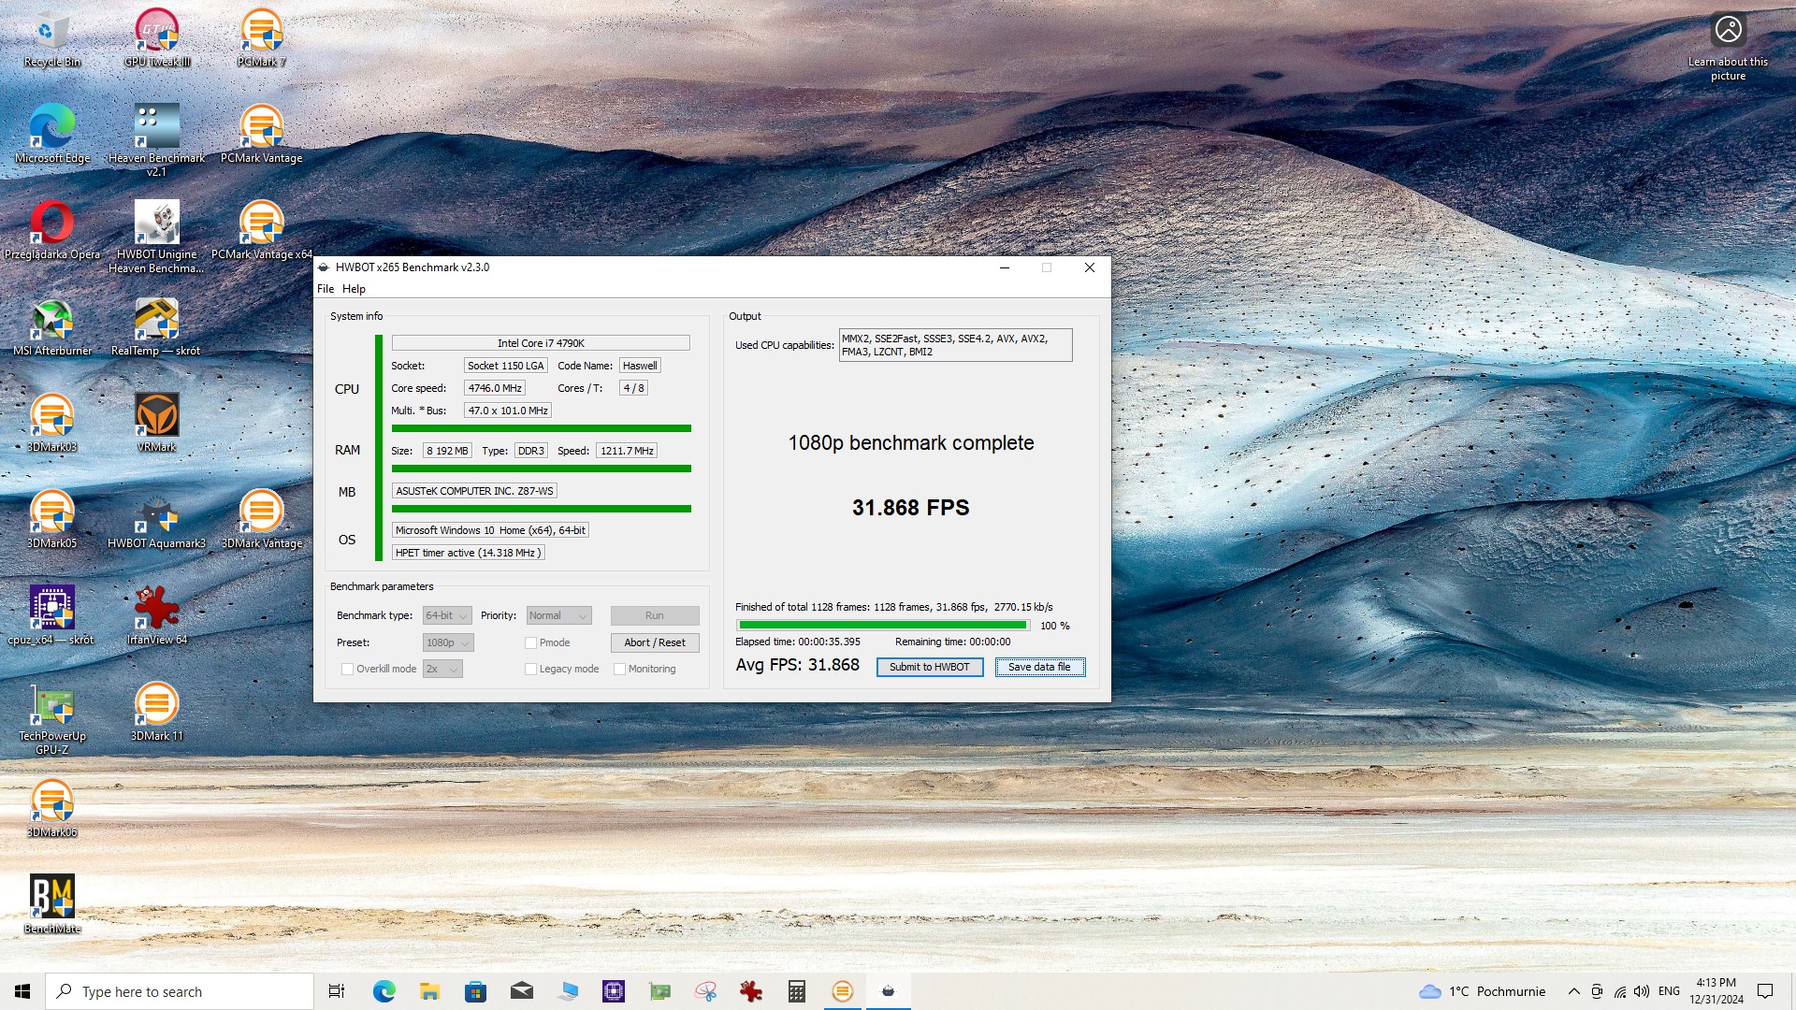Launch 3DMark05 desktop icon
This screenshot has height=1010, width=1796.
[52, 520]
